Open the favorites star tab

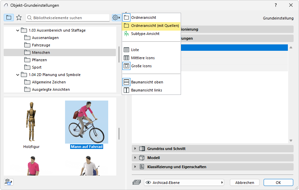[19, 17]
